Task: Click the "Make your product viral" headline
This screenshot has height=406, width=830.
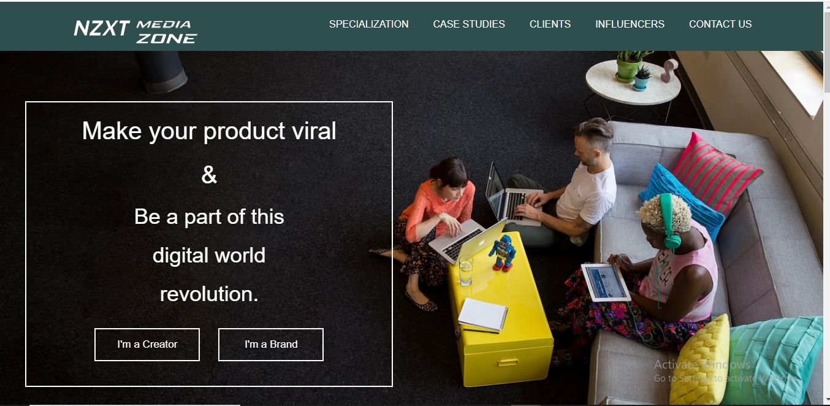Action: point(209,131)
